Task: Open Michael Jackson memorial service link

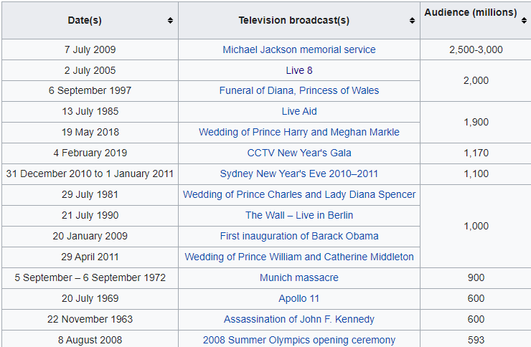Action: point(299,49)
